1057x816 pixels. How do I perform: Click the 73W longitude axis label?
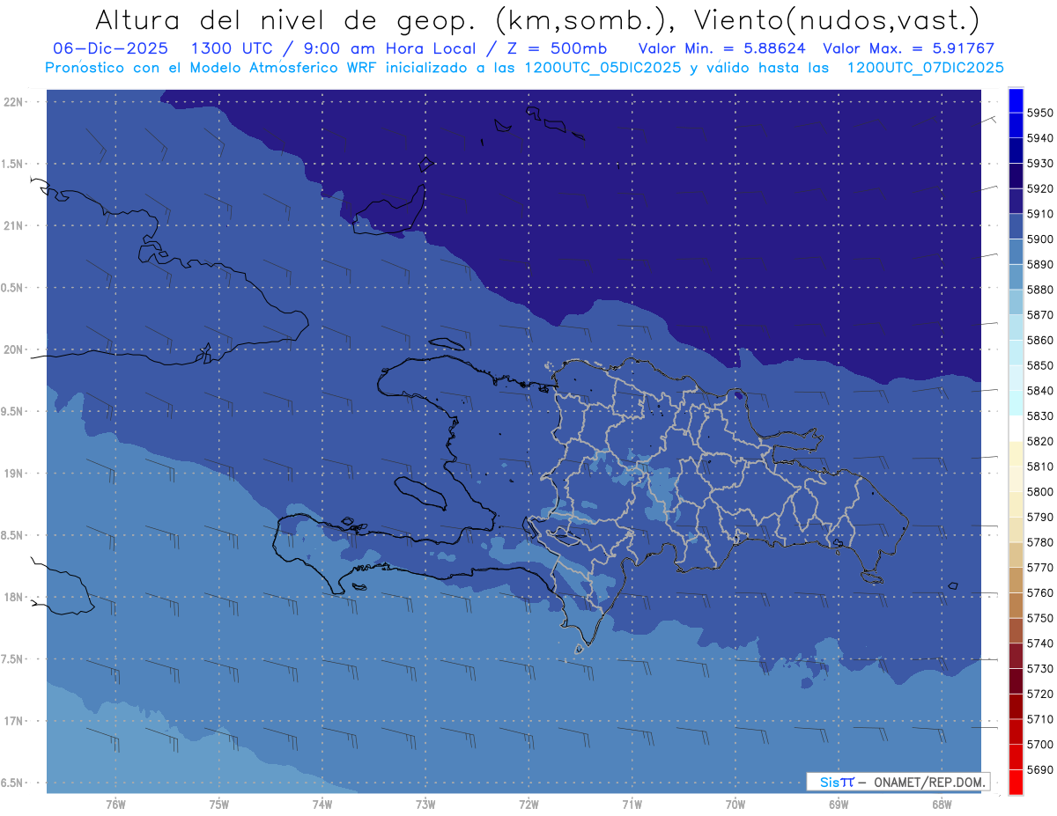[x=425, y=805]
